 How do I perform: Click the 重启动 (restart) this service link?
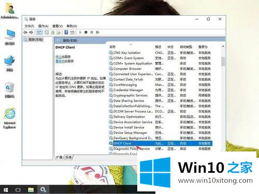60,61
